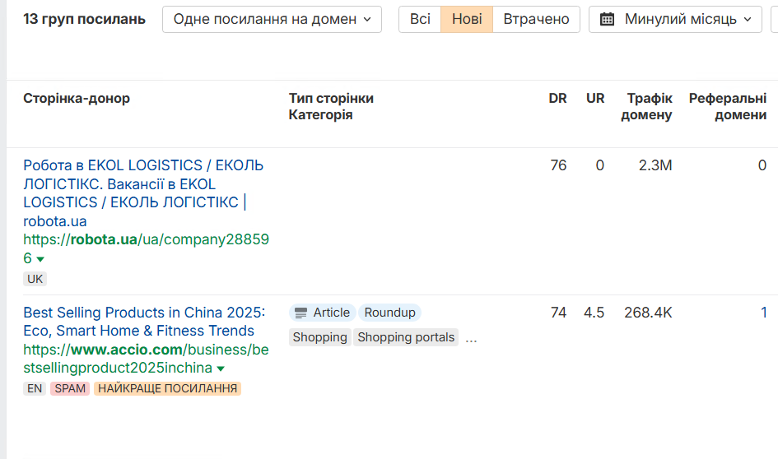
Task: Sort by Реферальні домени column
Action: pos(728,106)
